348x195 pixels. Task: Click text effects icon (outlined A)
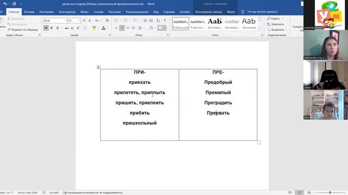point(85,28)
